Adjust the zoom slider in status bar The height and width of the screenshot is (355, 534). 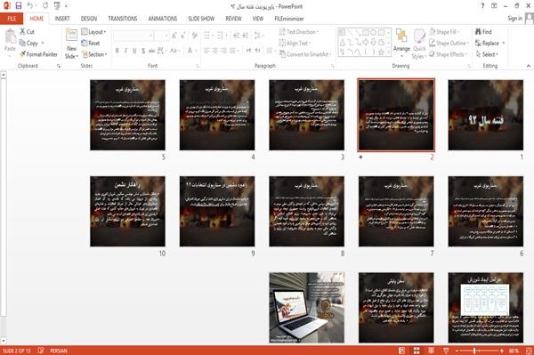click(474, 351)
